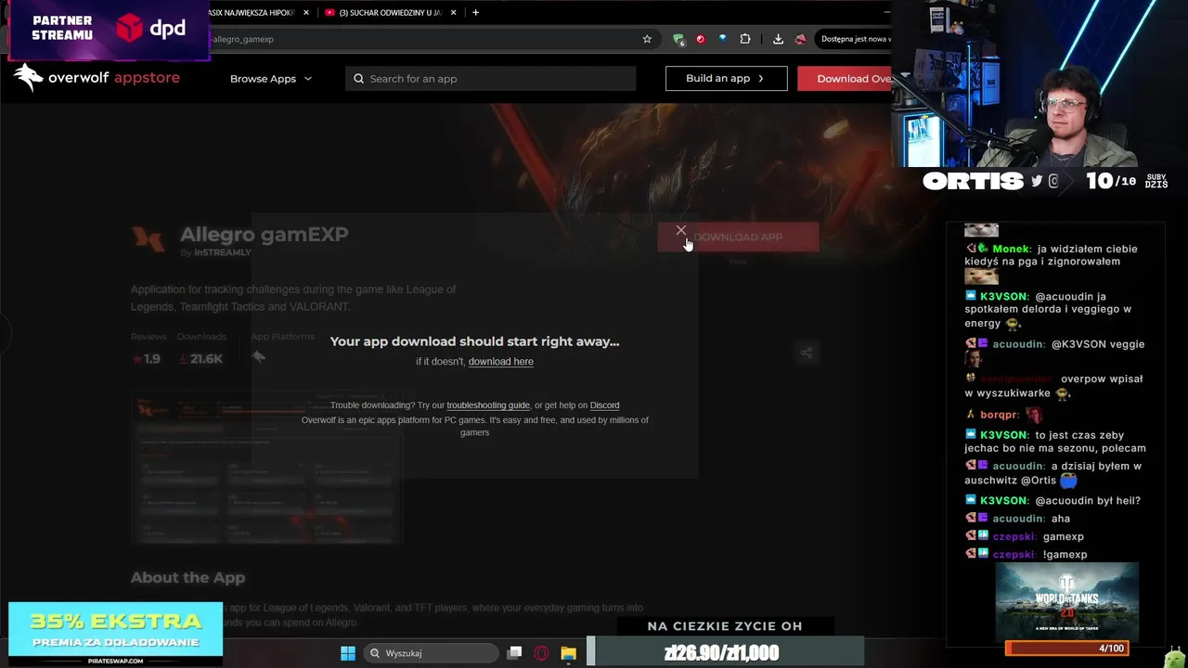Click the 1.9 reviews rating
Viewport: 1188px width, 668px height.
click(146, 359)
